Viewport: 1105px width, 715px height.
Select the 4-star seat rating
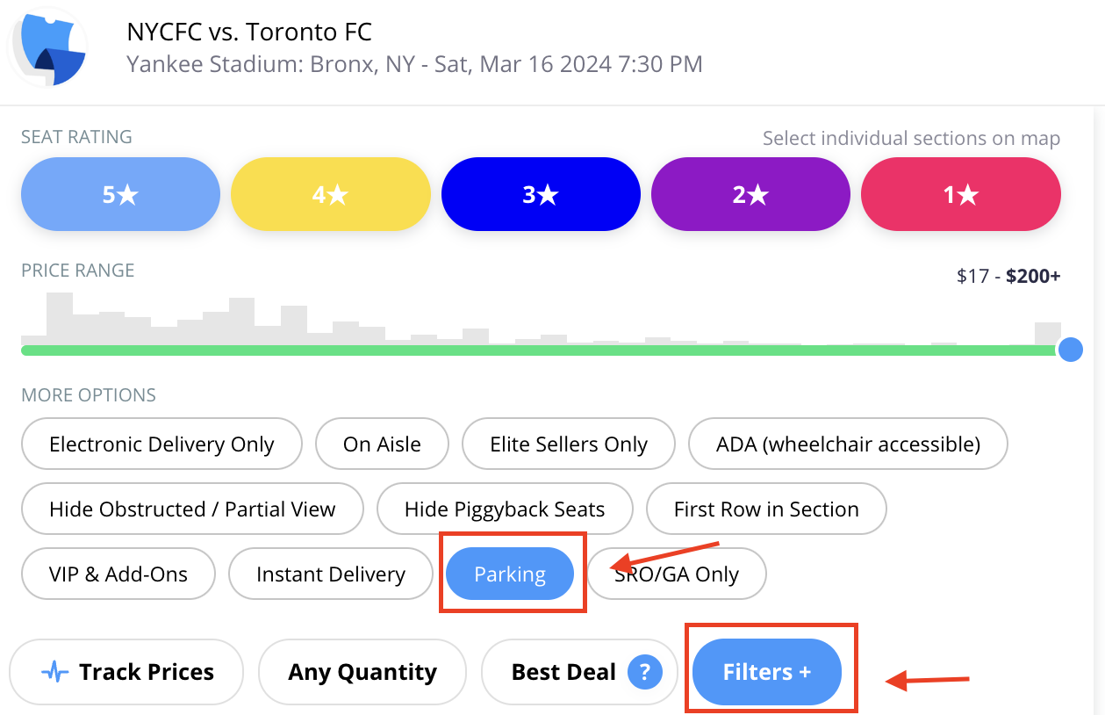point(331,194)
